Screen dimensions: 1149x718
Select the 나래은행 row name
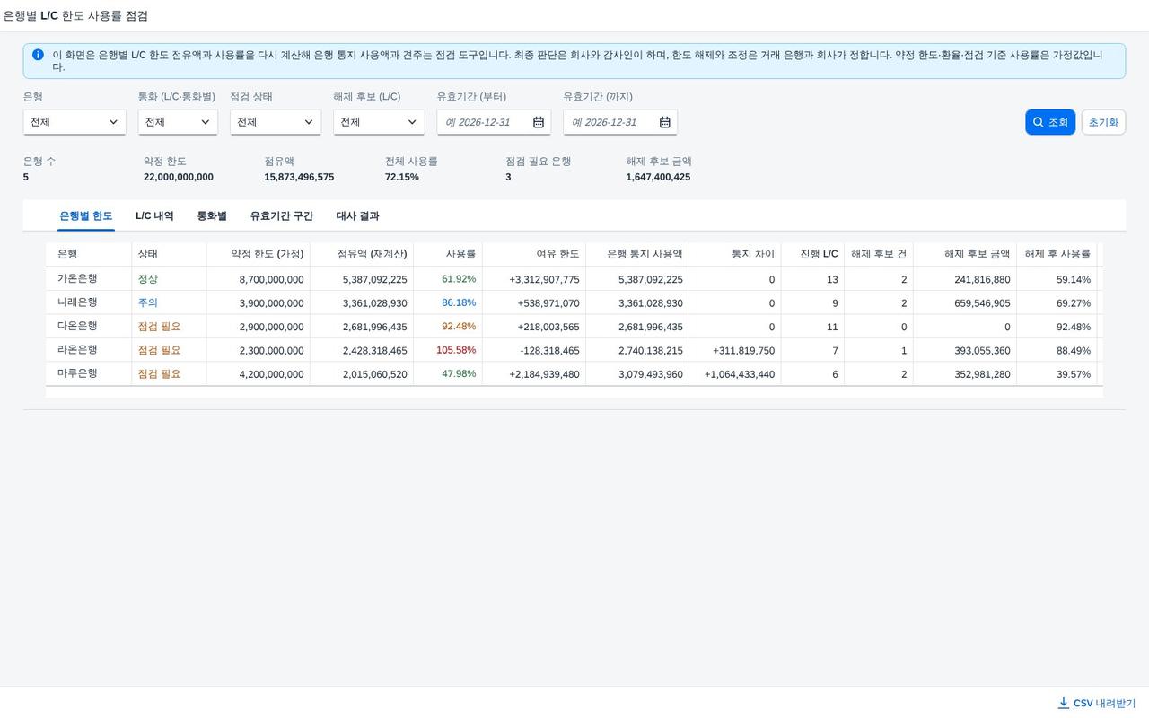77,302
